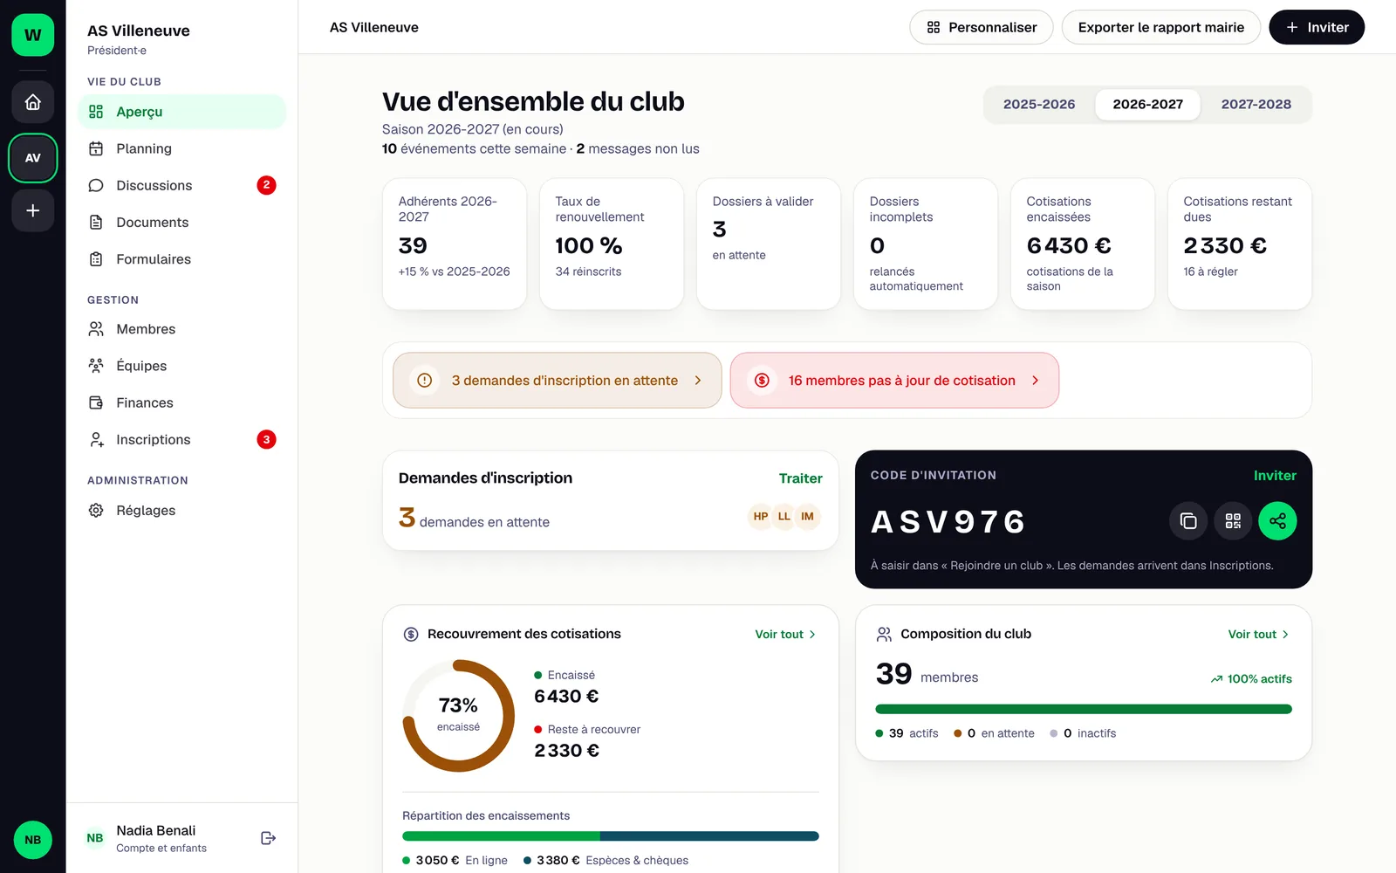The image size is (1396, 873).
Task: Select the AV club avatar in the rail
Action: (x=32, y=158)
